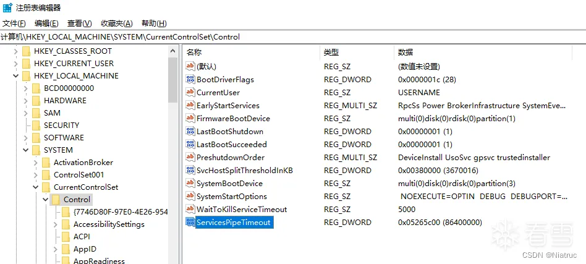Collapse the Control tree node
The image size is (586, 264).
pos(45,200)
